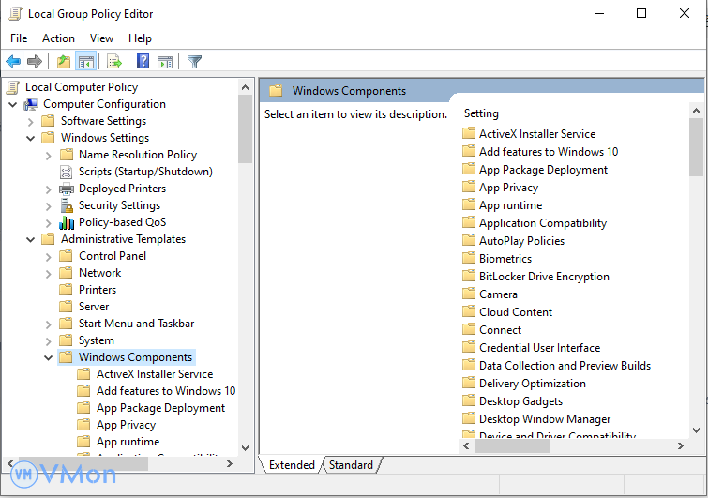Open the Action menu

tap(58, 38)
